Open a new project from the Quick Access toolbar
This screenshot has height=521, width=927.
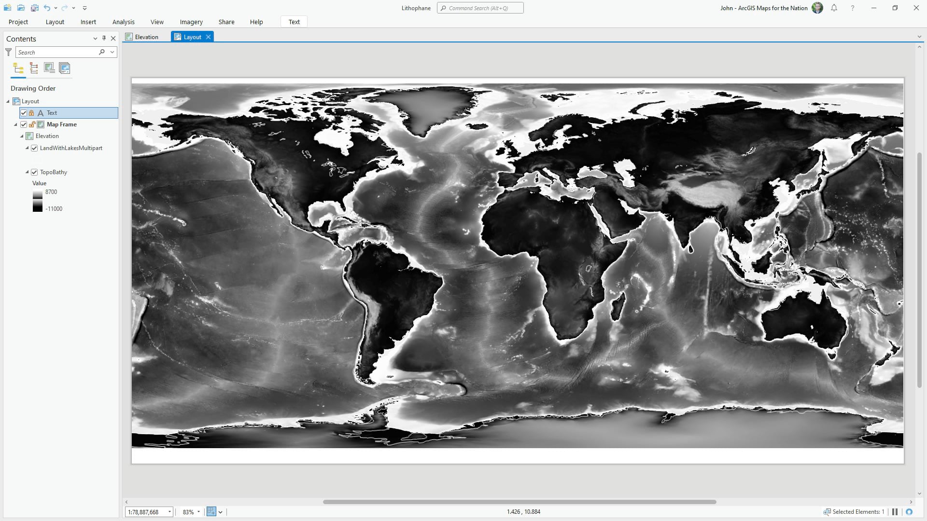point(7,8)
